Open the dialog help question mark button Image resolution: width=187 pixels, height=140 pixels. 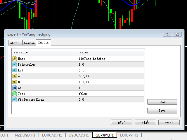pyautogui.click(x=167, y=34)
